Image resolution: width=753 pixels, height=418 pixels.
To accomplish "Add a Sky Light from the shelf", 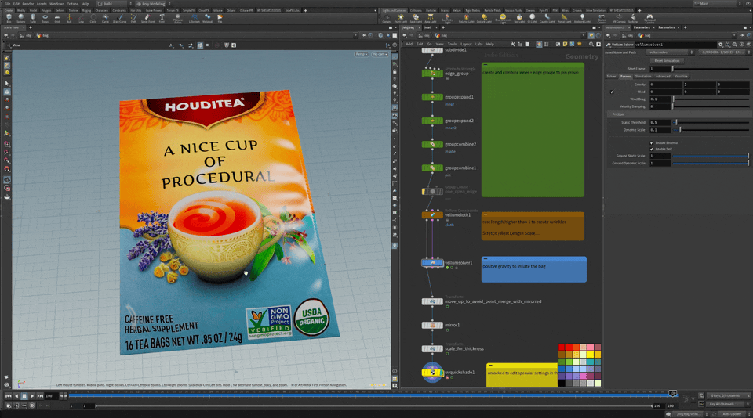I will coord(519,18).
